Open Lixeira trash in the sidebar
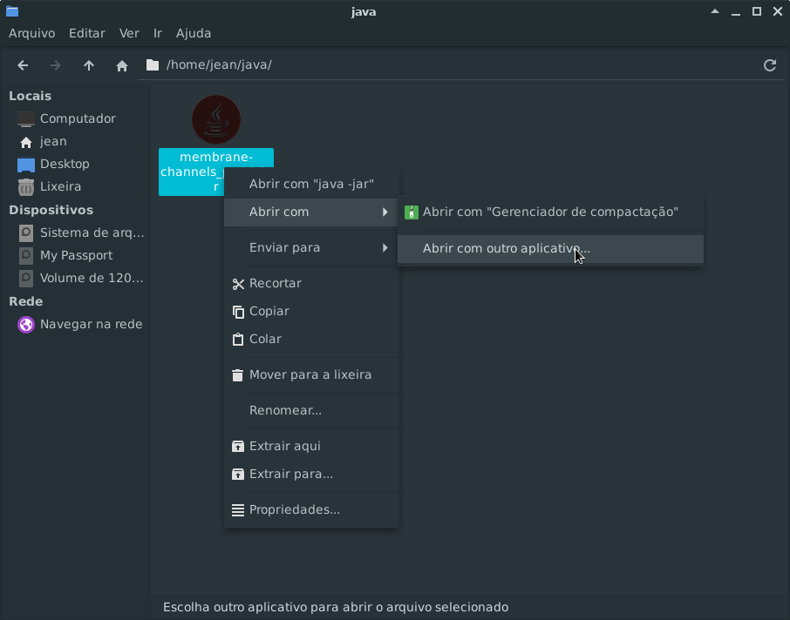Viewport: 790px width, 620px height. tap(60, 186)
